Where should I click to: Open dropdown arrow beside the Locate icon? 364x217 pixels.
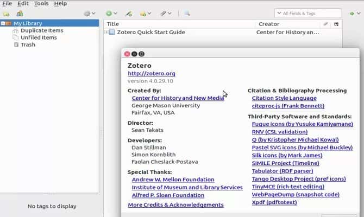click(359, 14)
